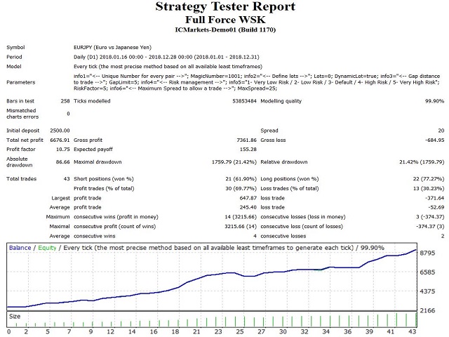Click the gross loss -684.95 value
This screenshot has height=337, width=449.
[x=426, y=140]
